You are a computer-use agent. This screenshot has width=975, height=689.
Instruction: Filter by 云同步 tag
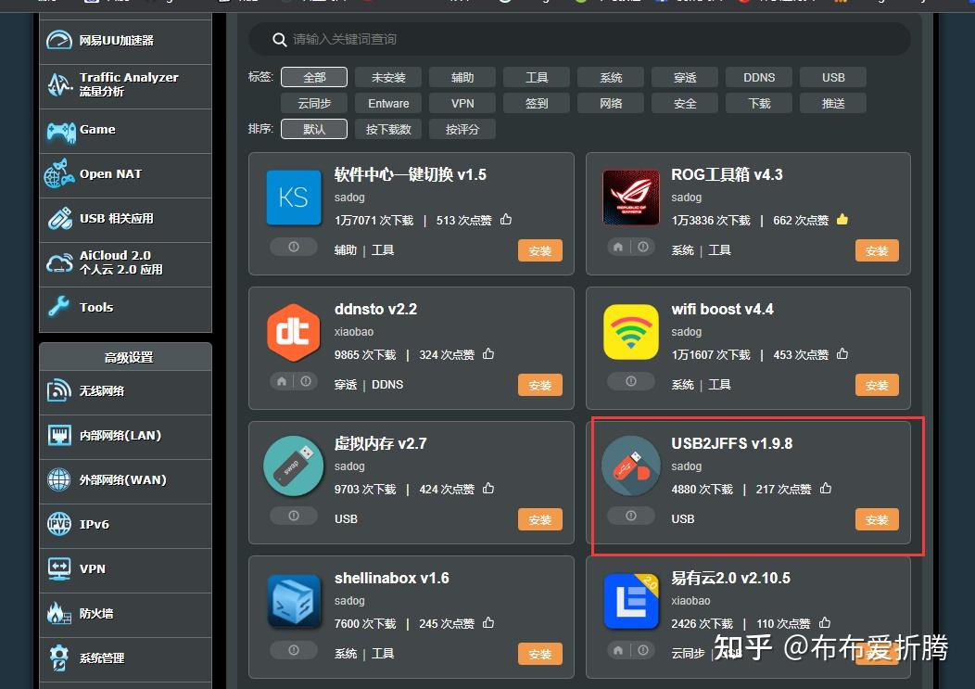tap(314, 103)
